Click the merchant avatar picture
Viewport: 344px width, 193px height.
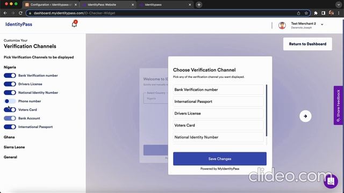coord(282,25)
